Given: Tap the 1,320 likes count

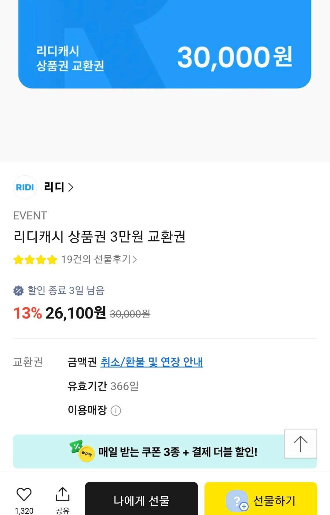Looking at the screenshot, I should pos(24,511).
